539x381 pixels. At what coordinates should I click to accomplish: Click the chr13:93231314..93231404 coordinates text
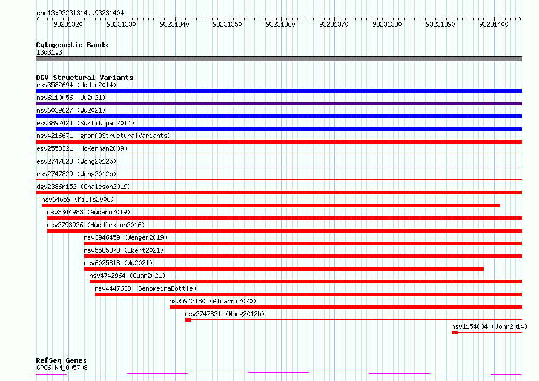point(80,13)
